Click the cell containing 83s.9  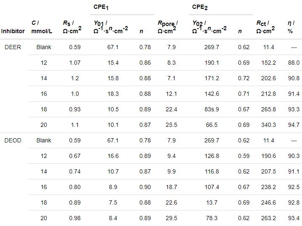click(212, 109)
